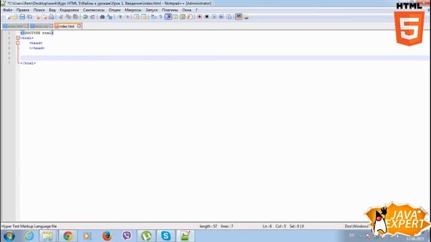
Task: Undo with the green arrow icon
Action: click(86, 17)
